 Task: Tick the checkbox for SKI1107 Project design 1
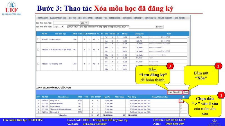point(39,40)
